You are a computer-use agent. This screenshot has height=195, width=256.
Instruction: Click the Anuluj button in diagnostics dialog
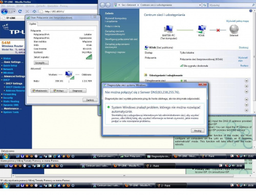coord(198,131)
